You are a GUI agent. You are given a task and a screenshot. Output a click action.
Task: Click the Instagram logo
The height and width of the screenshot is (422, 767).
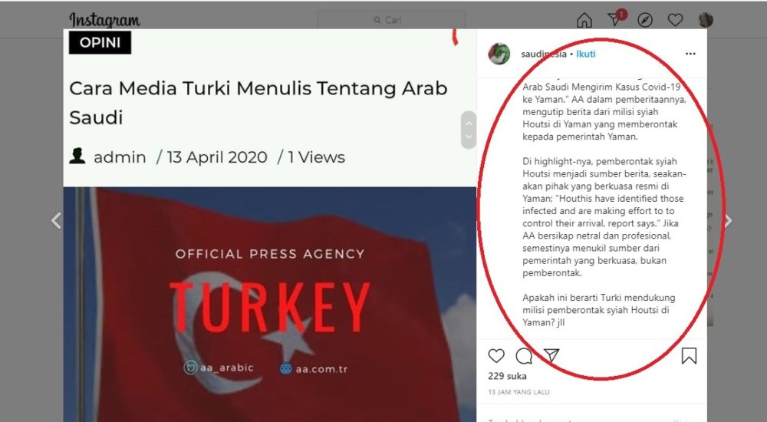pos(104,21)
